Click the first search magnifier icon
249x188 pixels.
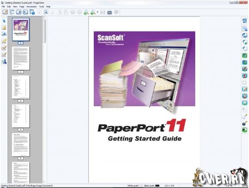(86, 12)
